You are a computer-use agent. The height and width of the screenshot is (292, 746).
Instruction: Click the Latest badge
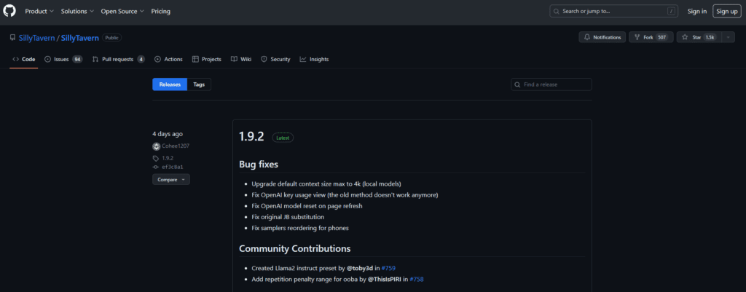(x=283, y=138)
